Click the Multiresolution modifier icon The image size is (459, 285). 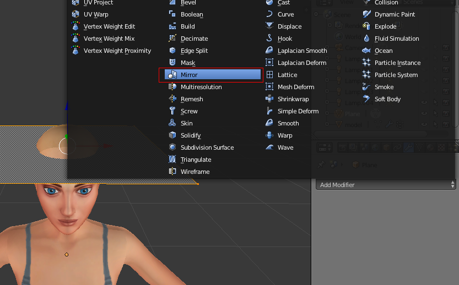coord(172,87)
